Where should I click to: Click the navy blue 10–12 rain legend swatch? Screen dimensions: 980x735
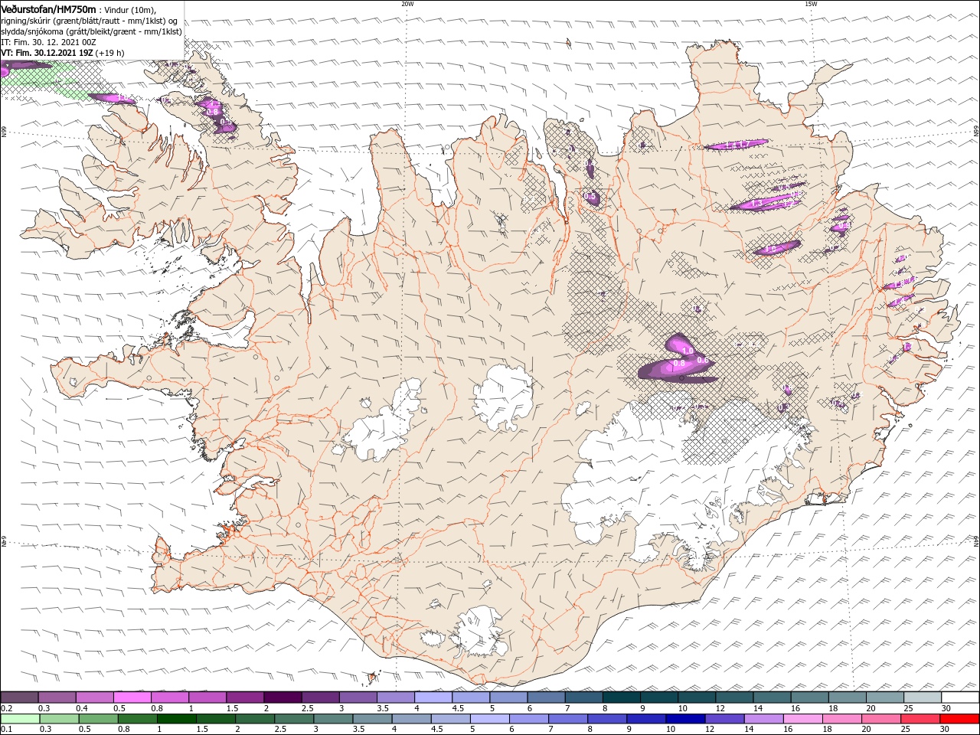(x=684, y=719)
